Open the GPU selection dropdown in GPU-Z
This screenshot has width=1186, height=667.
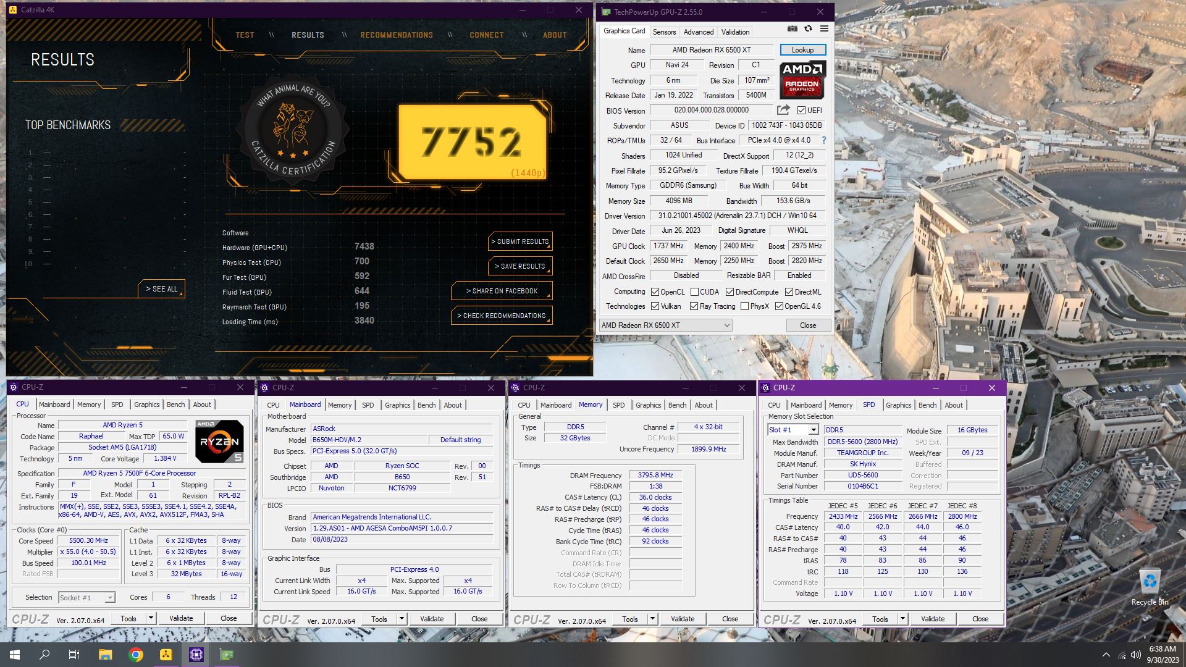(x=665, y=325)
